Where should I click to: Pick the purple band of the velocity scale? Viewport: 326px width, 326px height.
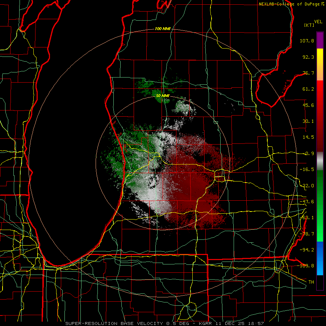tap(320, 40)
